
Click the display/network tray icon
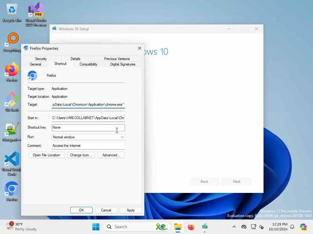(x=253, y=227)
